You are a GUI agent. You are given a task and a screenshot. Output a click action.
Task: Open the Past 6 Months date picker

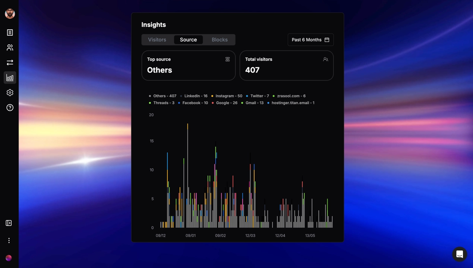coord(310,40)
